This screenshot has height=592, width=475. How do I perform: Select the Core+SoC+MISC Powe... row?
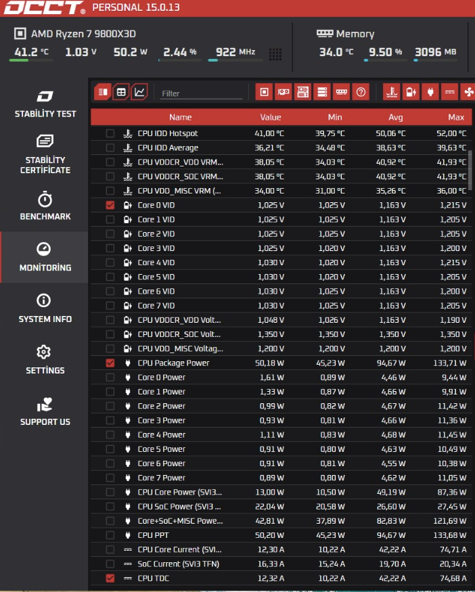tap(281, 521)
